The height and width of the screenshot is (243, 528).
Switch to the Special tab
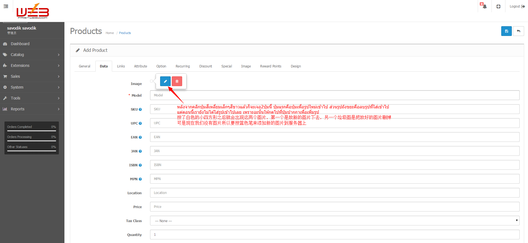tap(227, 66)
